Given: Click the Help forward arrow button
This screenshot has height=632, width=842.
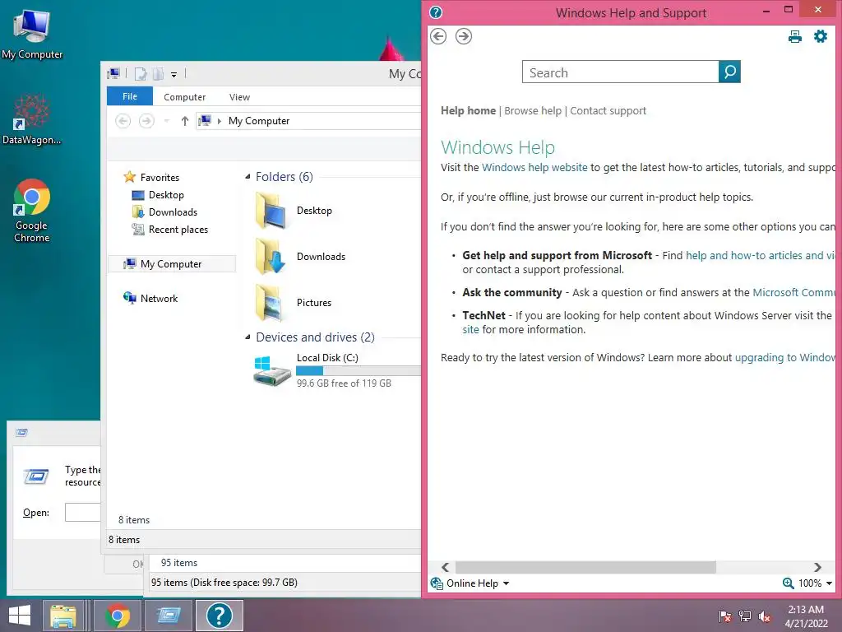Looking at the screenshot, I should 464,36.
